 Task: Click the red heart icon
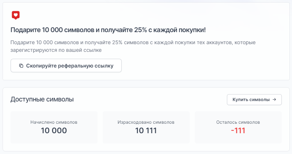tap(15, 15)
